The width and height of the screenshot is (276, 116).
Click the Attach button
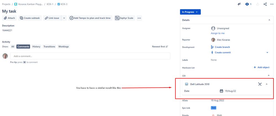tap(9, 18)
